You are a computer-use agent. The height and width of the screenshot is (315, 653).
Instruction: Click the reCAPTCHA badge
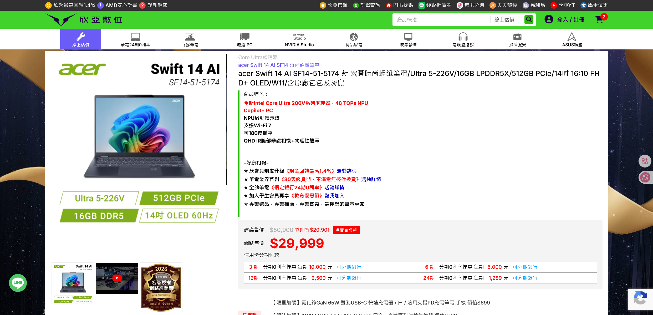coord(640,299)
